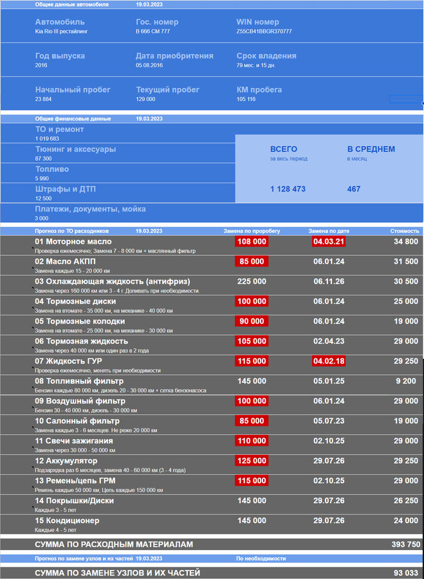Click '02 Масло АКПП' row title
Screen dimensions: 424x579
pos(67,261)
